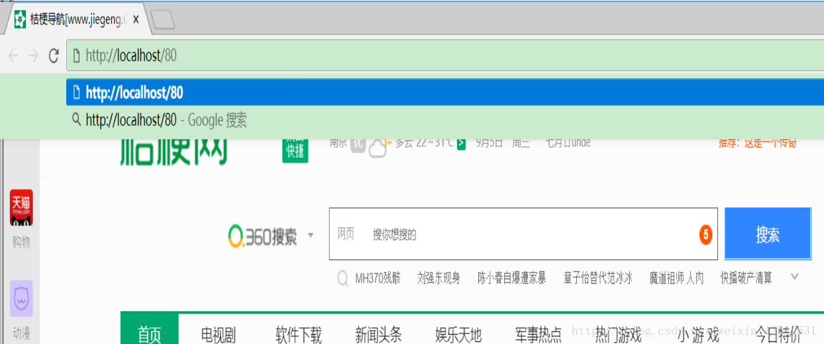Viewport: 824px width, 344px height.
Task: Open the MH370残骸 hot search link
Action: click(x=378, y=278)
